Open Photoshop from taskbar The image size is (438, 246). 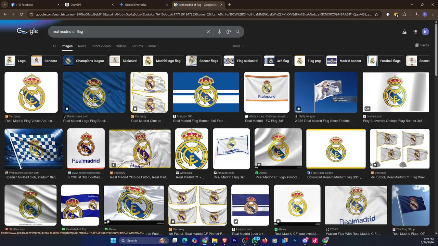(295, 241)
